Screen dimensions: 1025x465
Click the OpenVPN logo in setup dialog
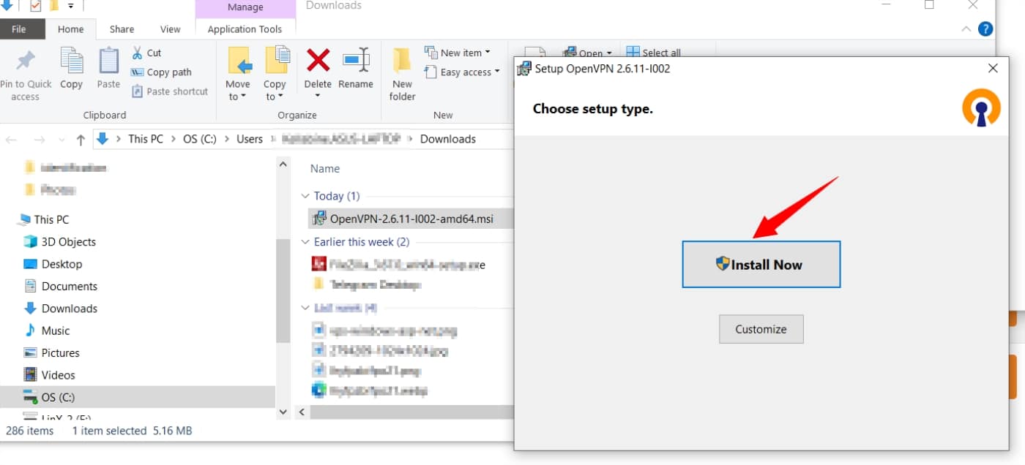point(980,107)
